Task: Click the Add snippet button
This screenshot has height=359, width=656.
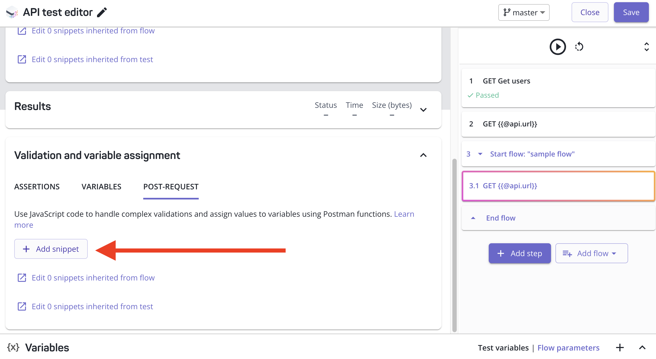Action: click(51, 249)
